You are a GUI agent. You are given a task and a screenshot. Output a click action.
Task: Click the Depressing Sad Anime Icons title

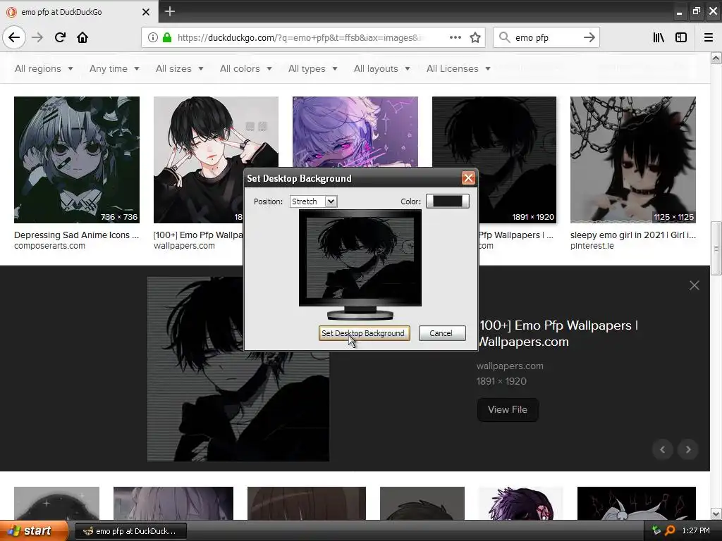pos(76,235)
